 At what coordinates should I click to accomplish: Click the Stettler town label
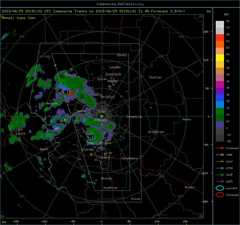155,77
